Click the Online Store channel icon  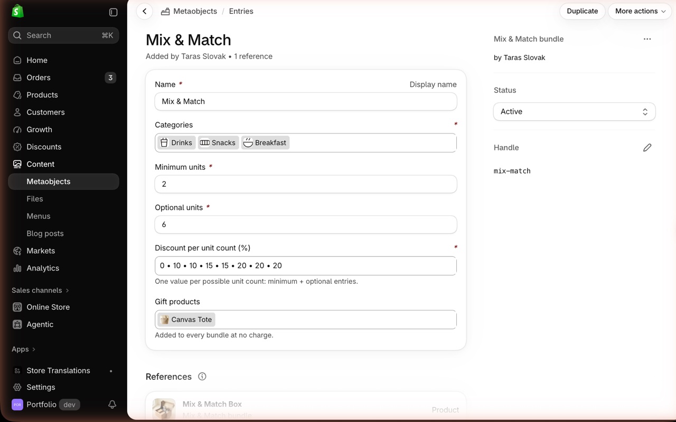tap(17, 307)
